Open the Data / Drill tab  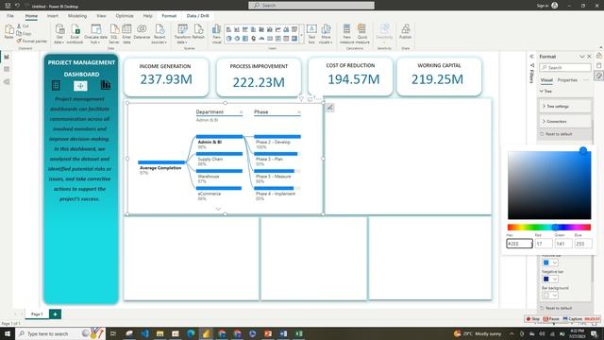pyautogui.click(x=197, y=16)
